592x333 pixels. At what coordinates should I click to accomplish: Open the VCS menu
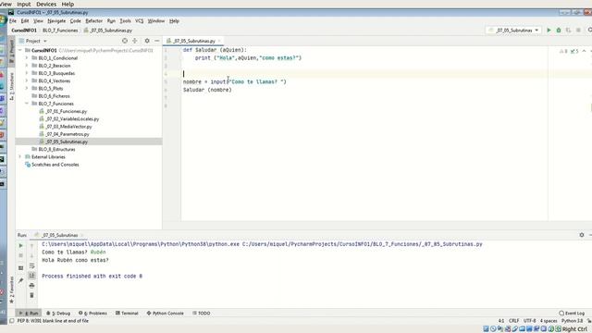coord(140,21)
